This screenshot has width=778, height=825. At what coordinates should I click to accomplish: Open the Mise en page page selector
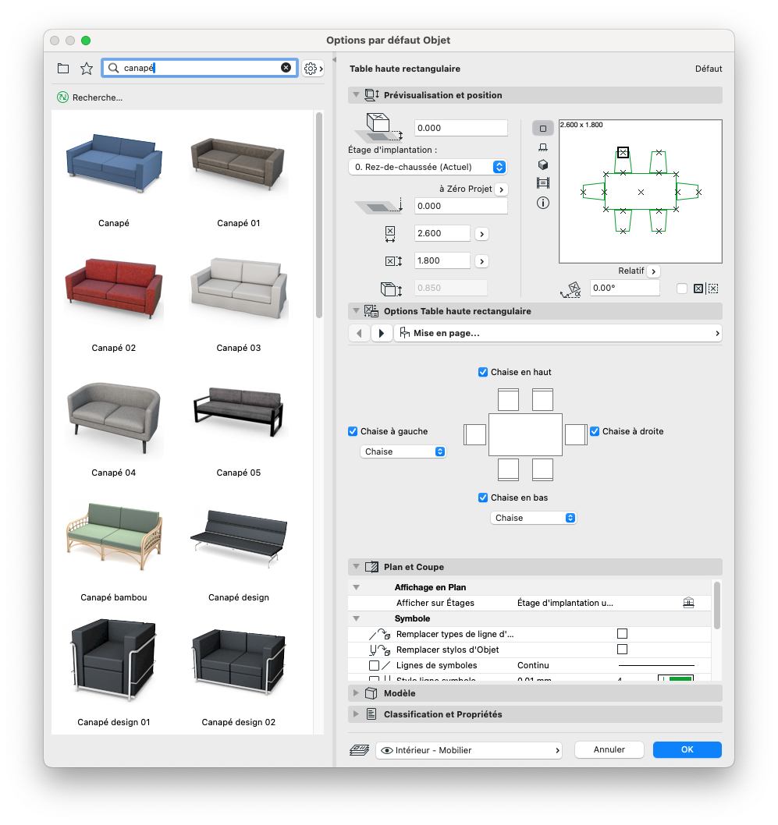(x=558, y=333)
